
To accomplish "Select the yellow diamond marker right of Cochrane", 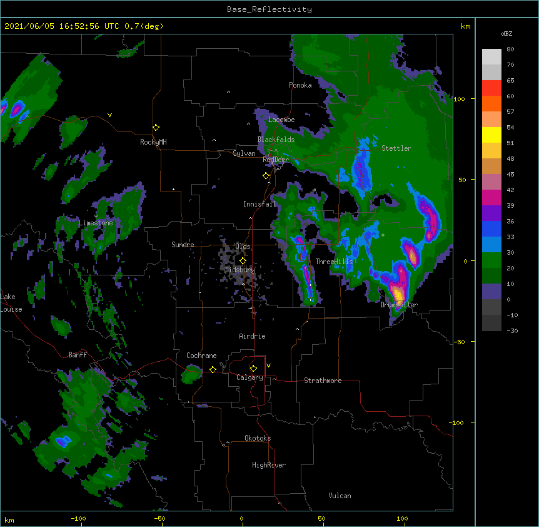I will [x=213, y=369].
